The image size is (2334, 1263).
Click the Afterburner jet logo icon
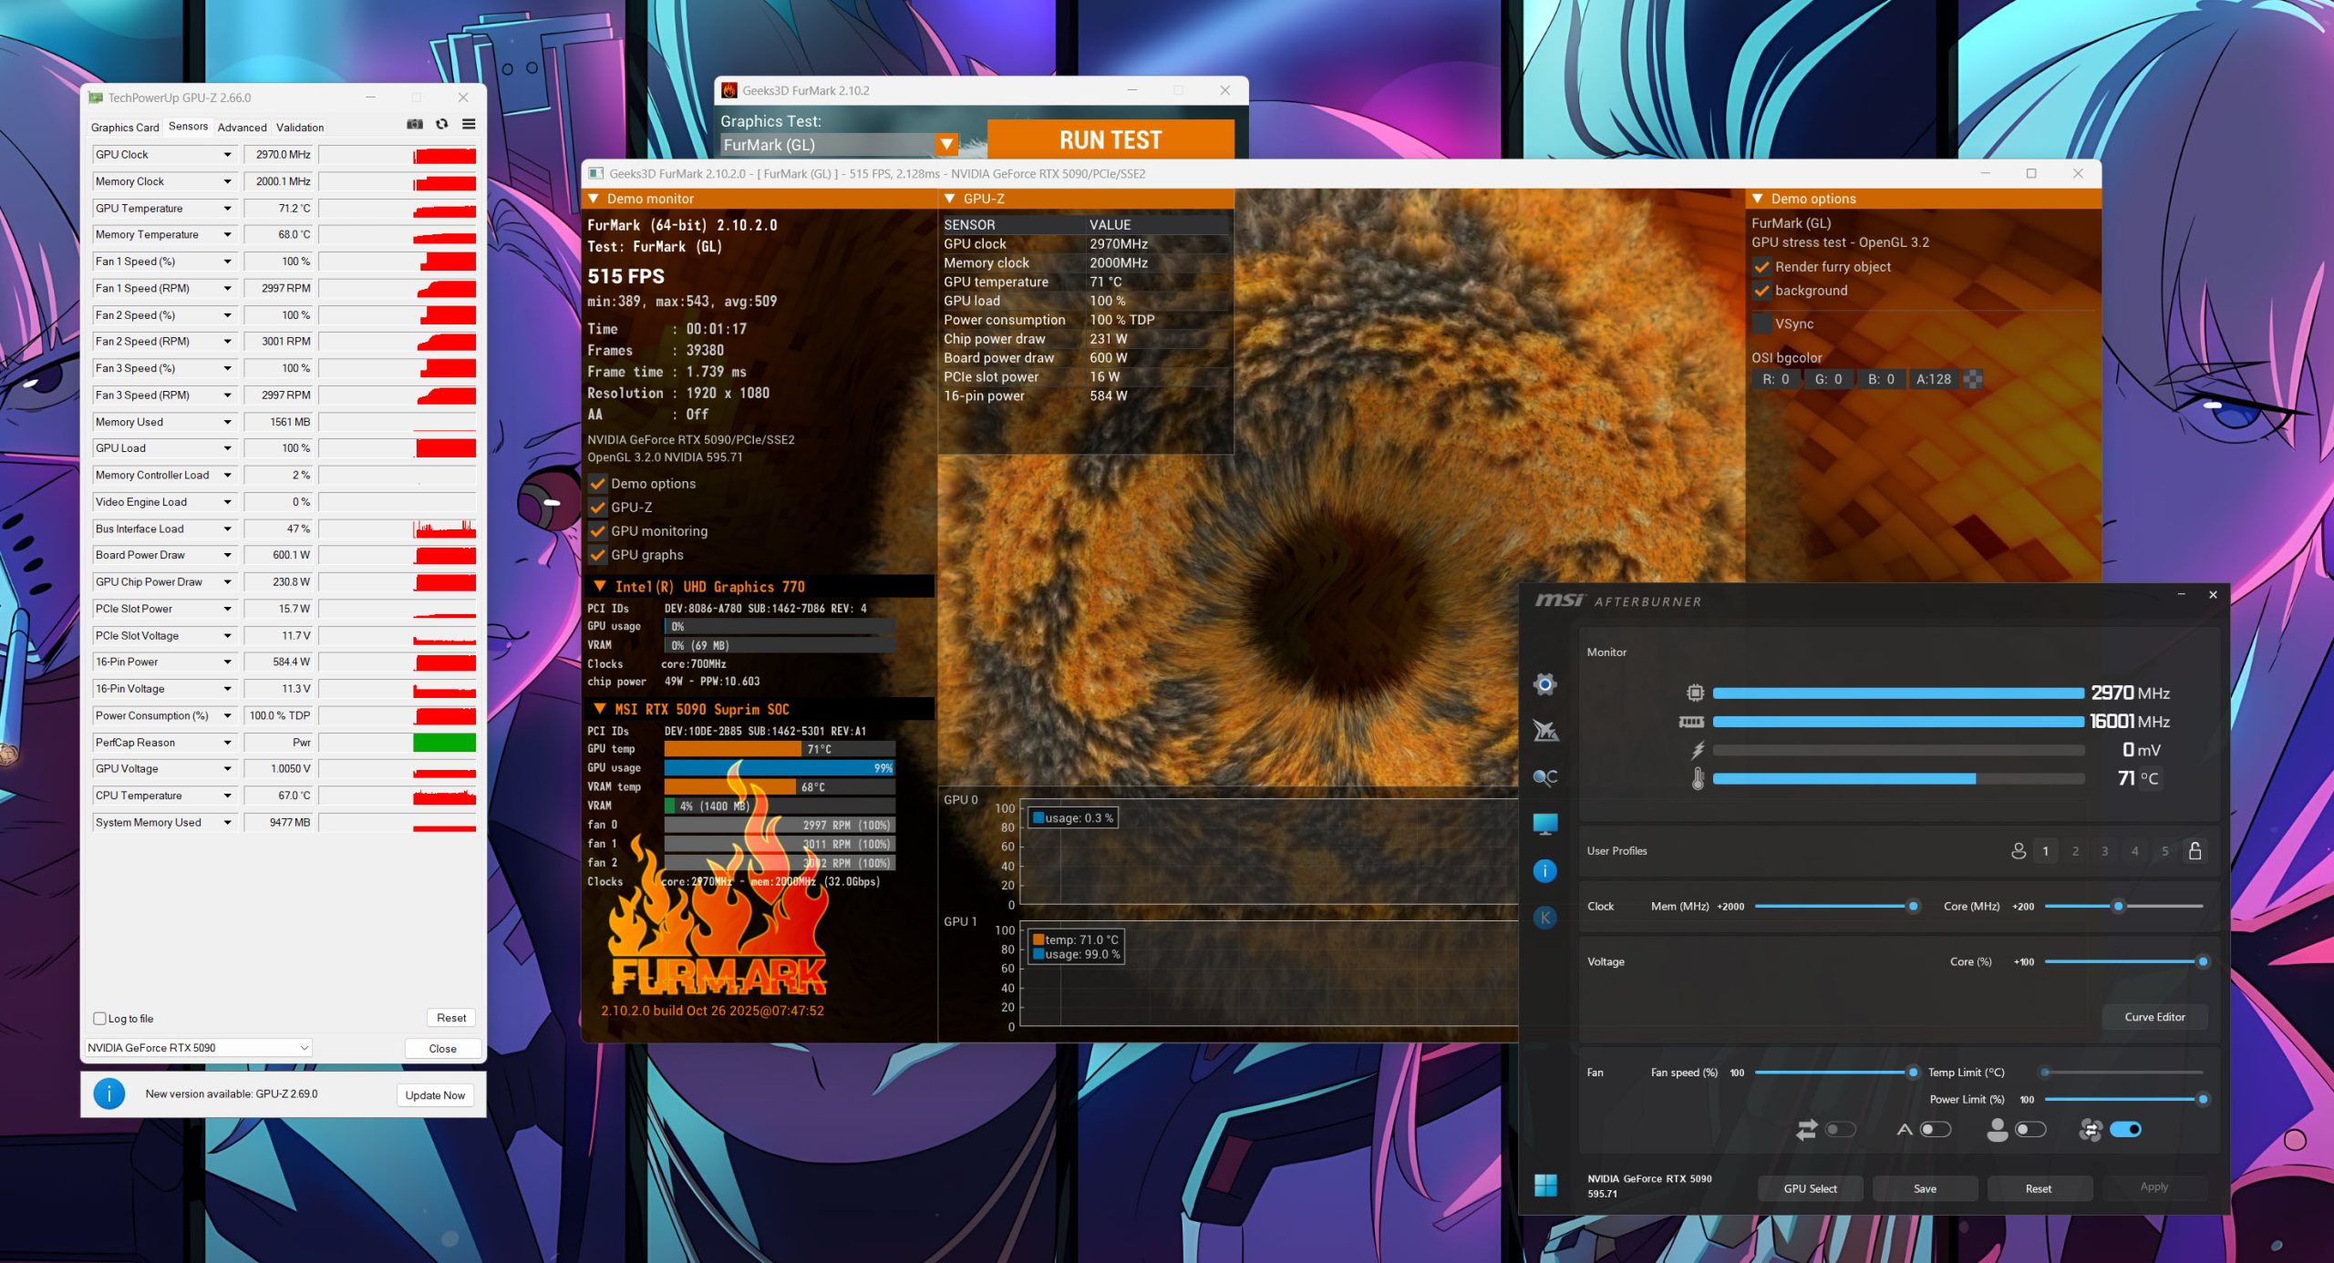(1545, 731)
